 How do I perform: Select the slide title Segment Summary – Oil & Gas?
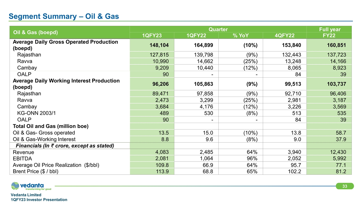click(64, 17)
